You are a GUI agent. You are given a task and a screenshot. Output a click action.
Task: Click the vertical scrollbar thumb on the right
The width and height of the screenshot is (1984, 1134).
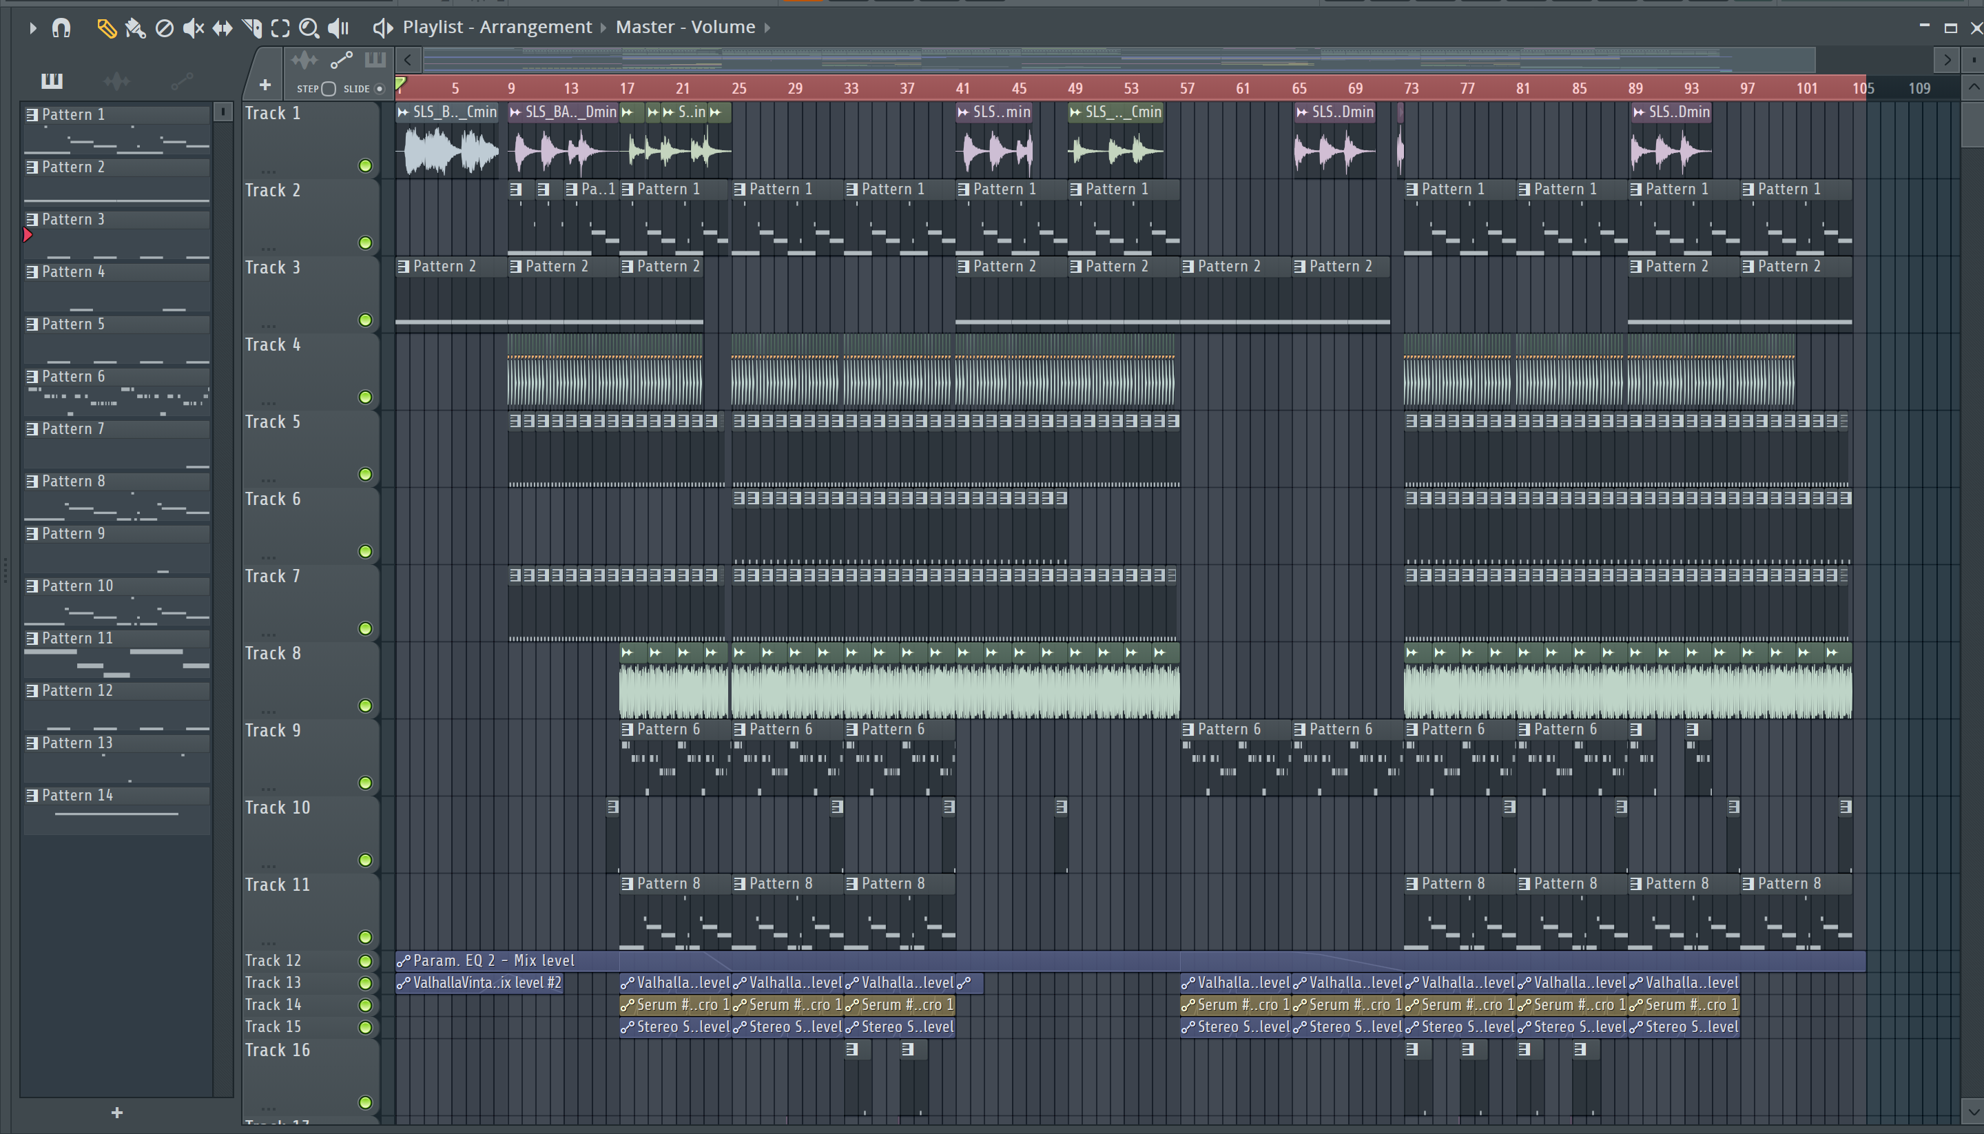point(1972,123)
